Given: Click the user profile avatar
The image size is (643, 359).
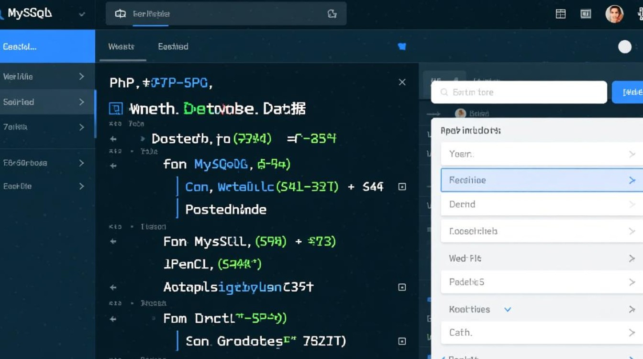Looking at the screenshot, I should coord(614,14).
